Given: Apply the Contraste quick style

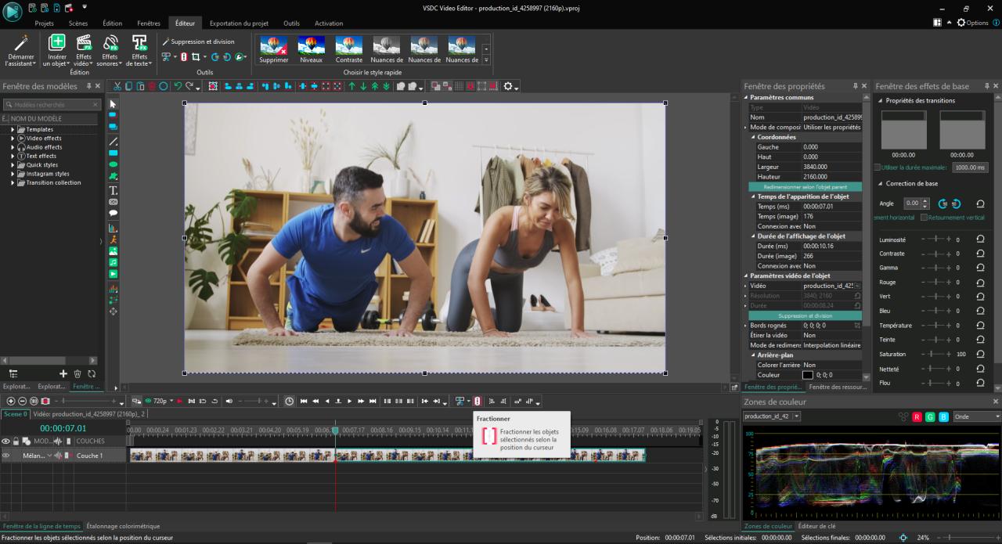Looking at the screenshot, I should coord(348,49).
